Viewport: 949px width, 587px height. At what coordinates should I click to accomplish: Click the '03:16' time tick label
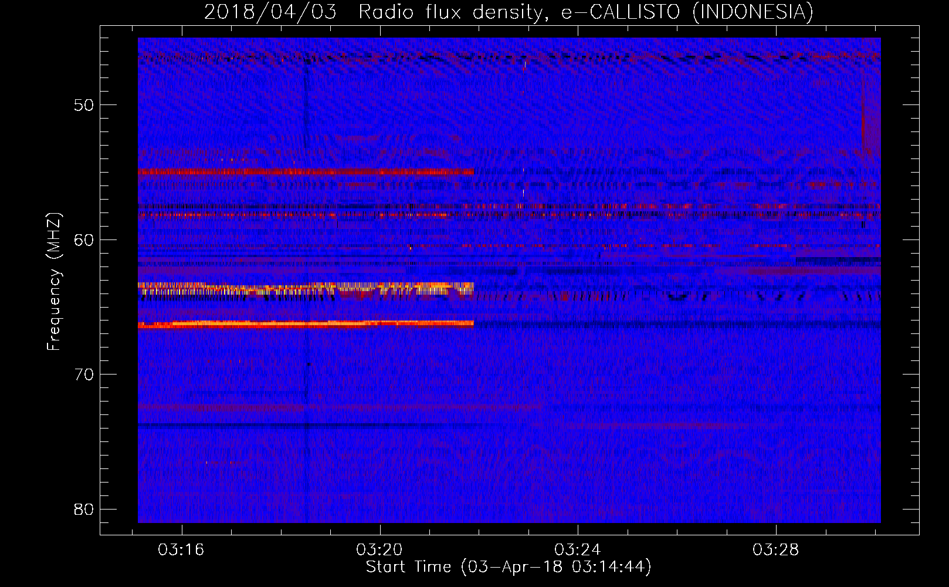[x=181, y=550]
